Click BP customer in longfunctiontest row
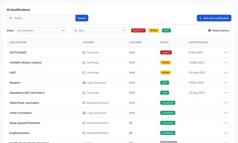Screen dimensions: 238x143 click(131, 133)
